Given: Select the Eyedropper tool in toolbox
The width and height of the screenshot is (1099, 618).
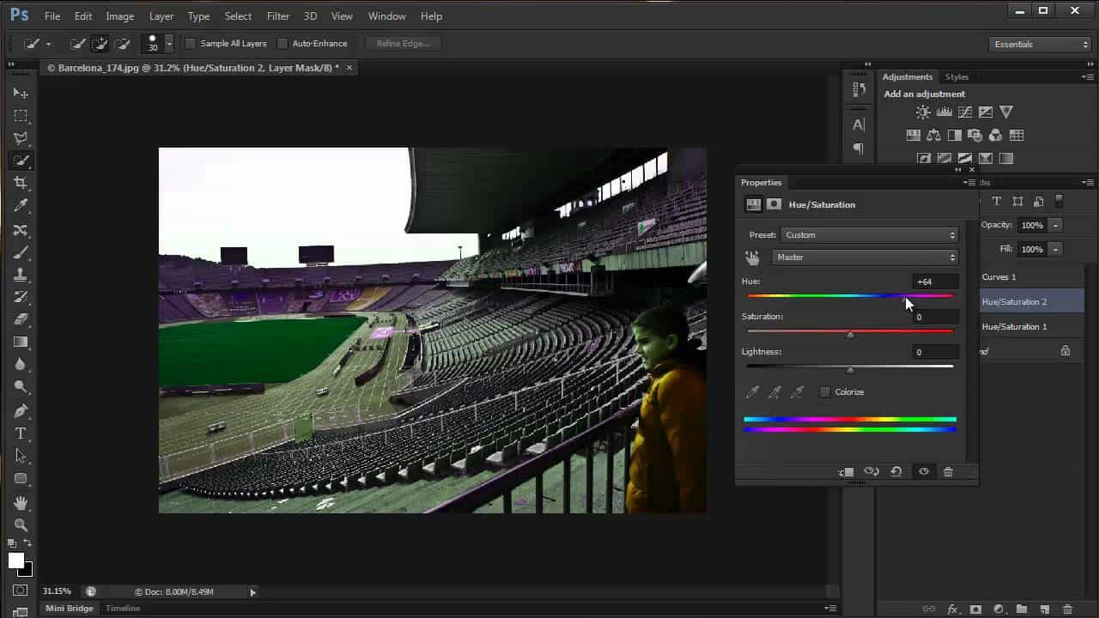Looking at the screenshot, I should coord(21,206).
